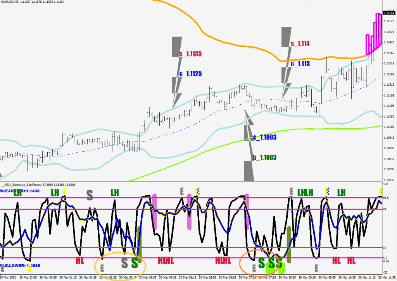Click the red s_1.1135 sell label
Viewport: 397px width, 281px height.
click(x=191, y=54)
